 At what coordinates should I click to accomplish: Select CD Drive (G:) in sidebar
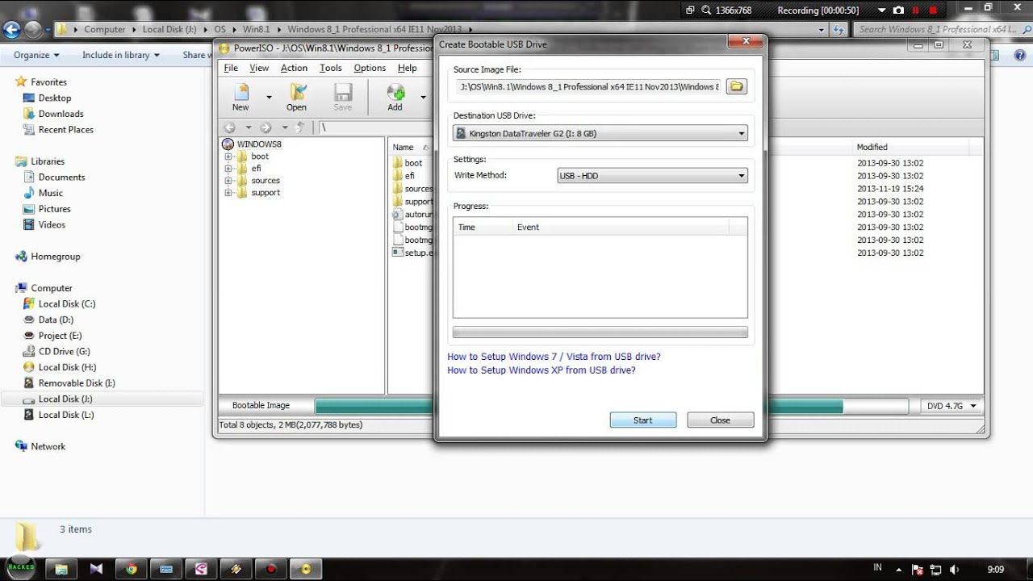click(64, 352)
